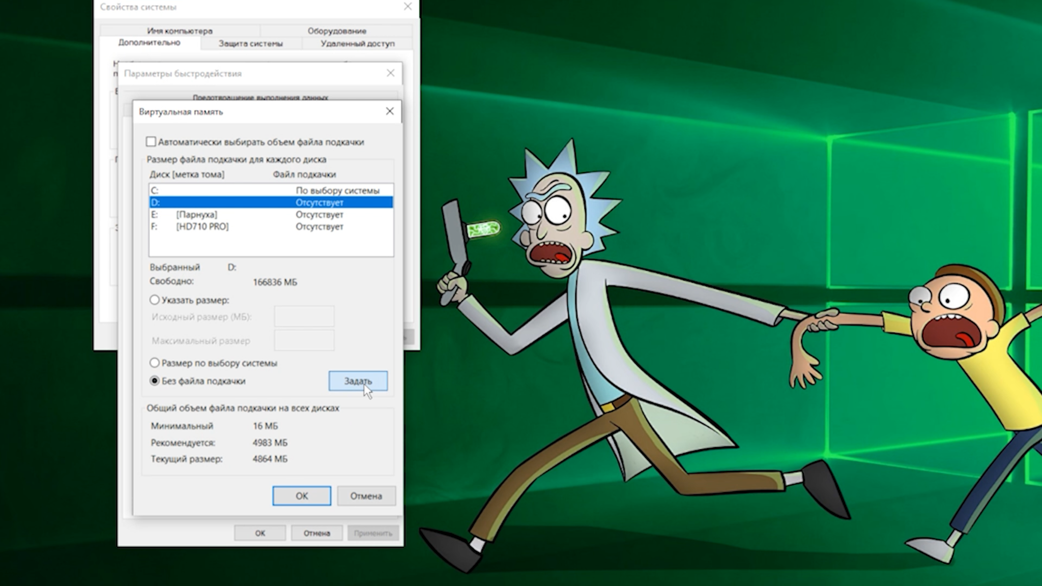Enable automatic paging file size checkbox
The height and width of the screenshot is (586, 1042).
pos(151,142)
